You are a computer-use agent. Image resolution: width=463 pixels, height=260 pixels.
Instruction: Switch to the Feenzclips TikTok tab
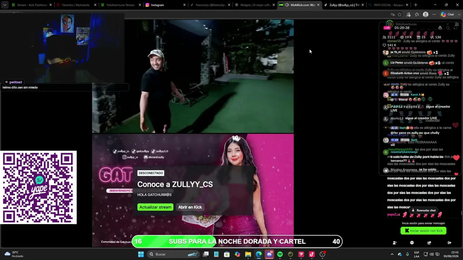point(210,5)
